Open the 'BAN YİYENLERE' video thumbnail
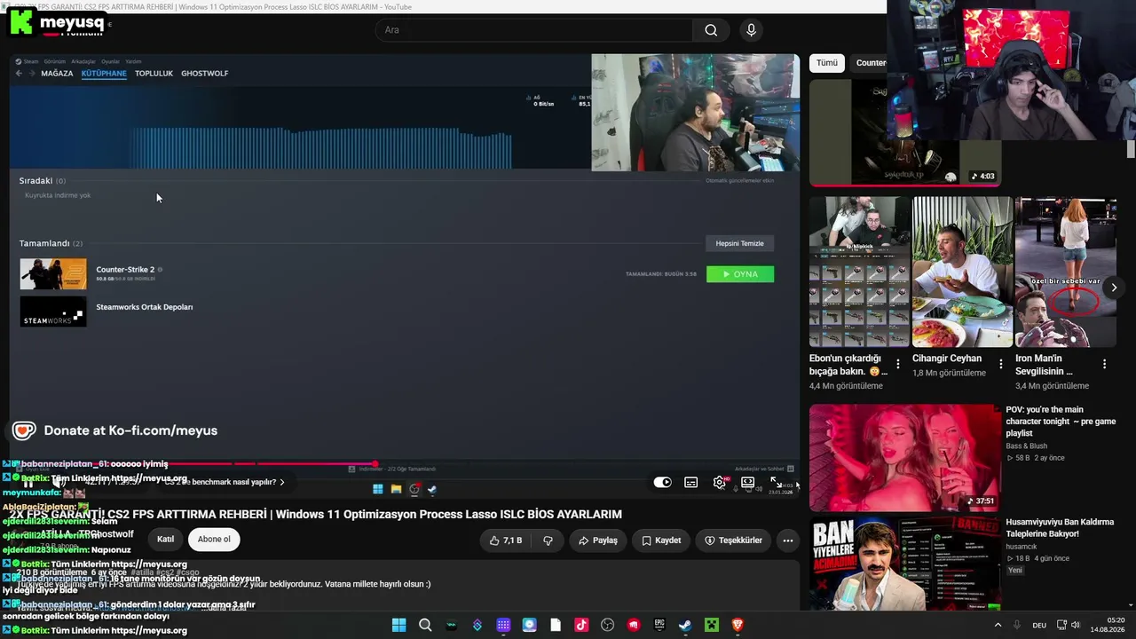The width and height of the screenshot is (1136, 639). [905, 564]
